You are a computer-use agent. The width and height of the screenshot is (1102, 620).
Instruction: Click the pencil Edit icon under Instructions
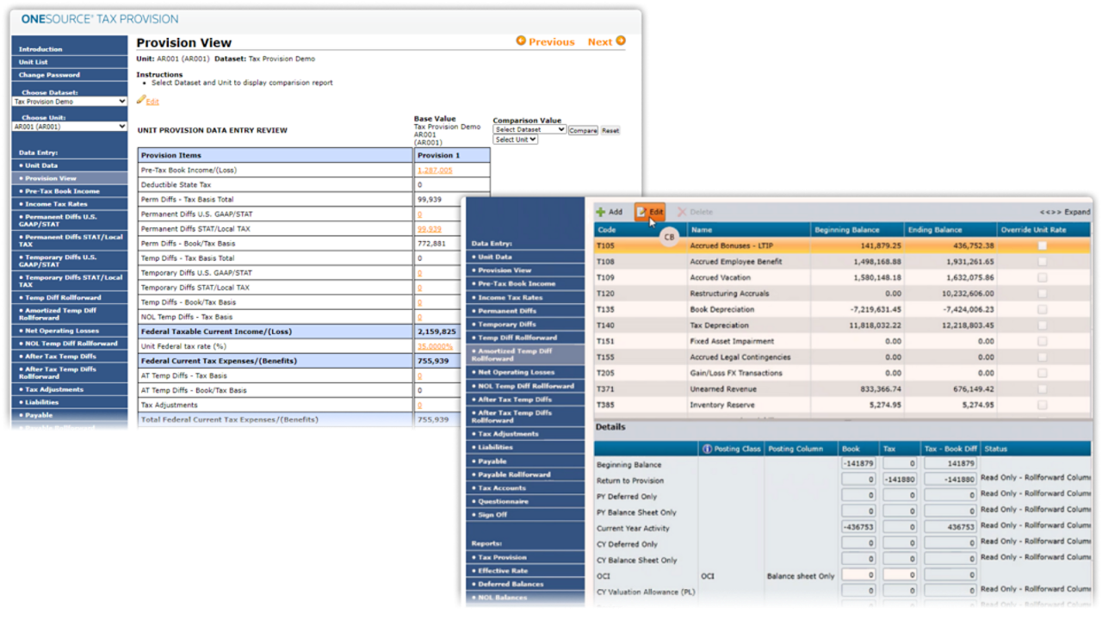(x=141, y=101)
